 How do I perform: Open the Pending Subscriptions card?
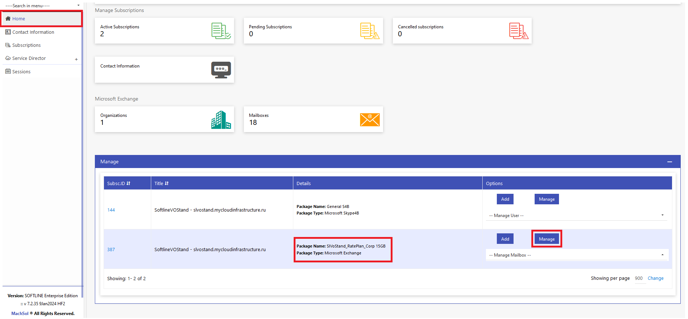pyautogui.click(x=313, y=31)
